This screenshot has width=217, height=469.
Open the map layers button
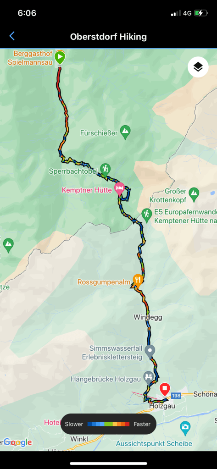pyautogui.click(x=198, y=67)
